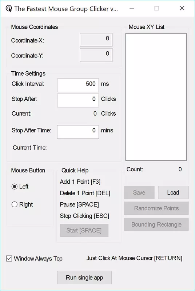This screenshot has width=195, height=291.
Task: Click the Coordinate-X value field
Action: pos(96,40)
